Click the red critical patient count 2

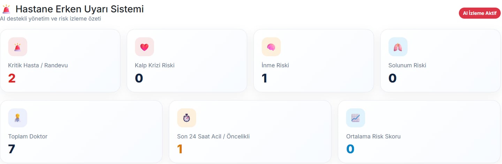point(12,79)
